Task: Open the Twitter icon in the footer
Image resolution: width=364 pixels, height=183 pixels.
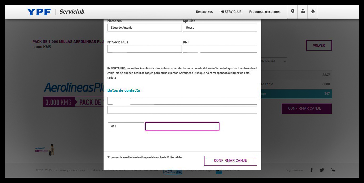Action: point(322,170)
